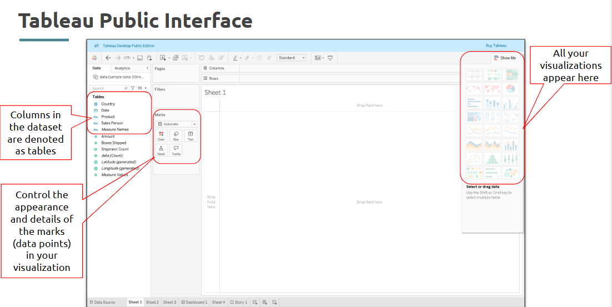Screen dimensions: 612x307
Task: Click the Swap rows and columns icon
Action: (x=202, y=58)
